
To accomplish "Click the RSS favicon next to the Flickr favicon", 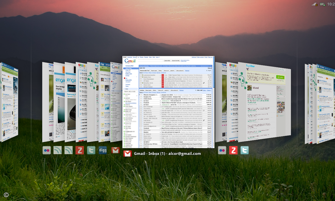I will (58, 150).
